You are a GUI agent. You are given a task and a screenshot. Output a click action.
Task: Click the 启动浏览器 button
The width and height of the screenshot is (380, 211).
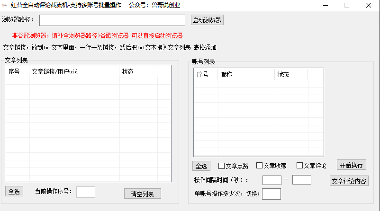(207, 20)
